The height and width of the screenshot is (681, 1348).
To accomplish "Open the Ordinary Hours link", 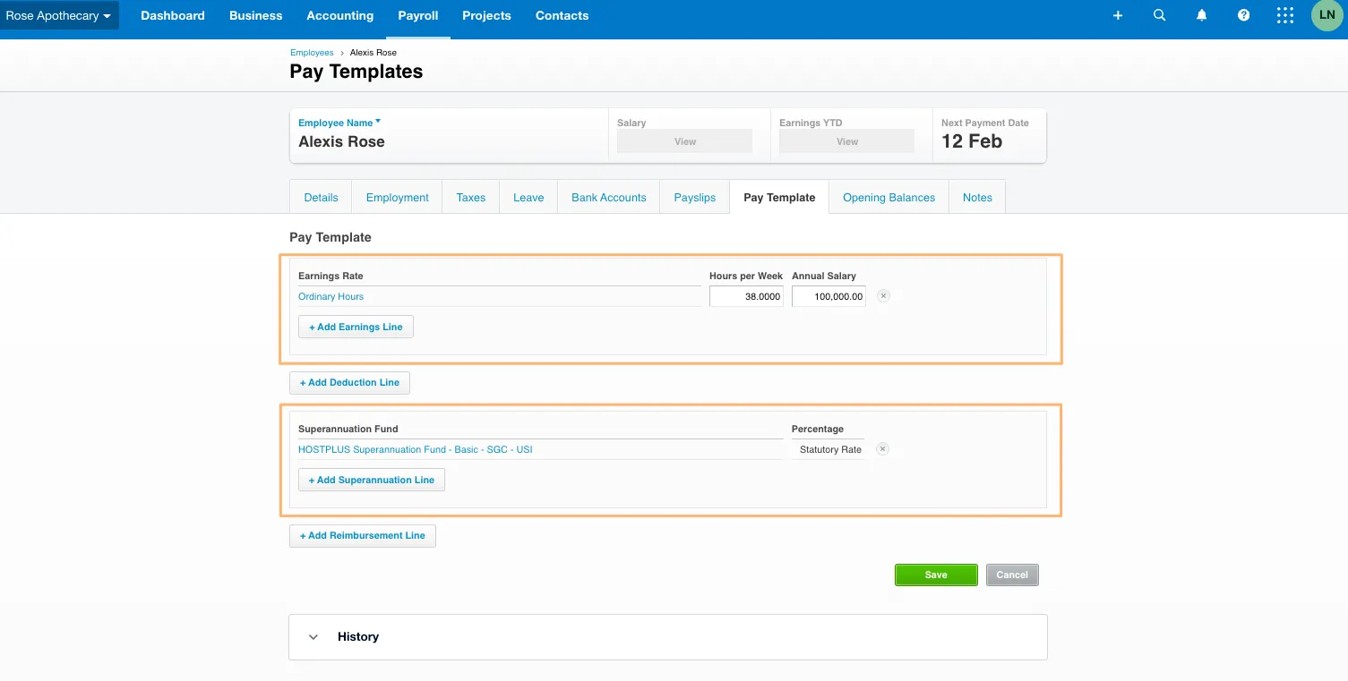I will click(x=331, y=297).
